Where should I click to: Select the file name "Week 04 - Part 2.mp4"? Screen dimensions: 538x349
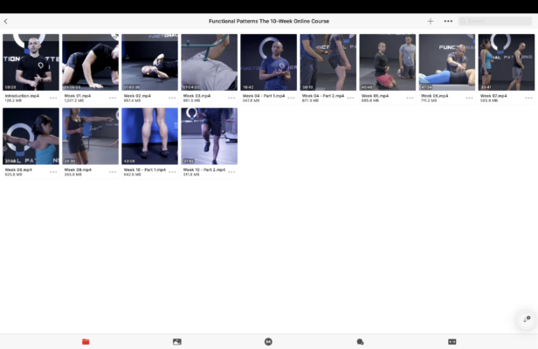323,96
